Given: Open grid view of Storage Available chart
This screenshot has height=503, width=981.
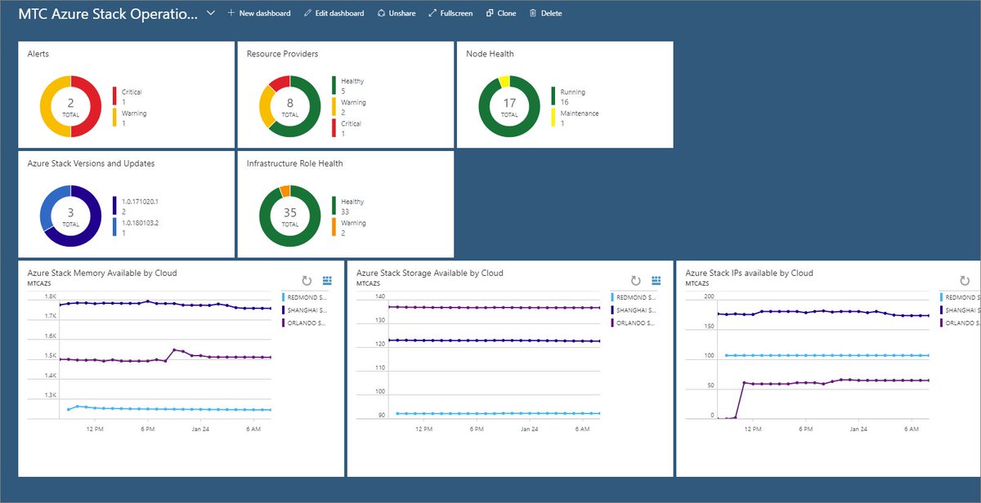Looking at the screenshot, I should tap(656, 280).
